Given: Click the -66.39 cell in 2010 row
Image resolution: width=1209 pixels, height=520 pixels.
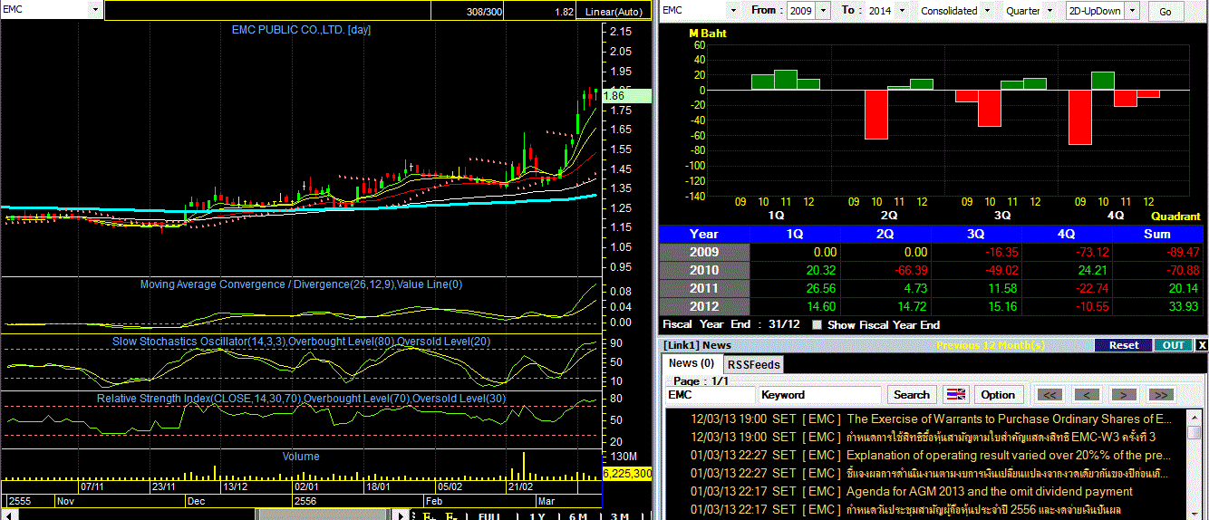Looking at the screenshot, I should 885,270.
